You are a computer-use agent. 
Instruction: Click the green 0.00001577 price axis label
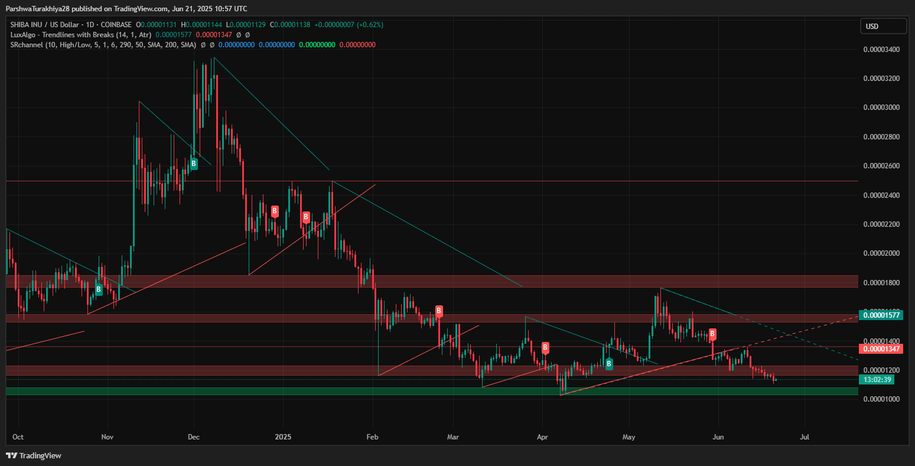point(881,315)
